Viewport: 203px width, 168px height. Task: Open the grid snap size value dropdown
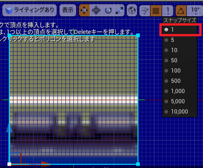pyautogui.click(x=168, y=10)
